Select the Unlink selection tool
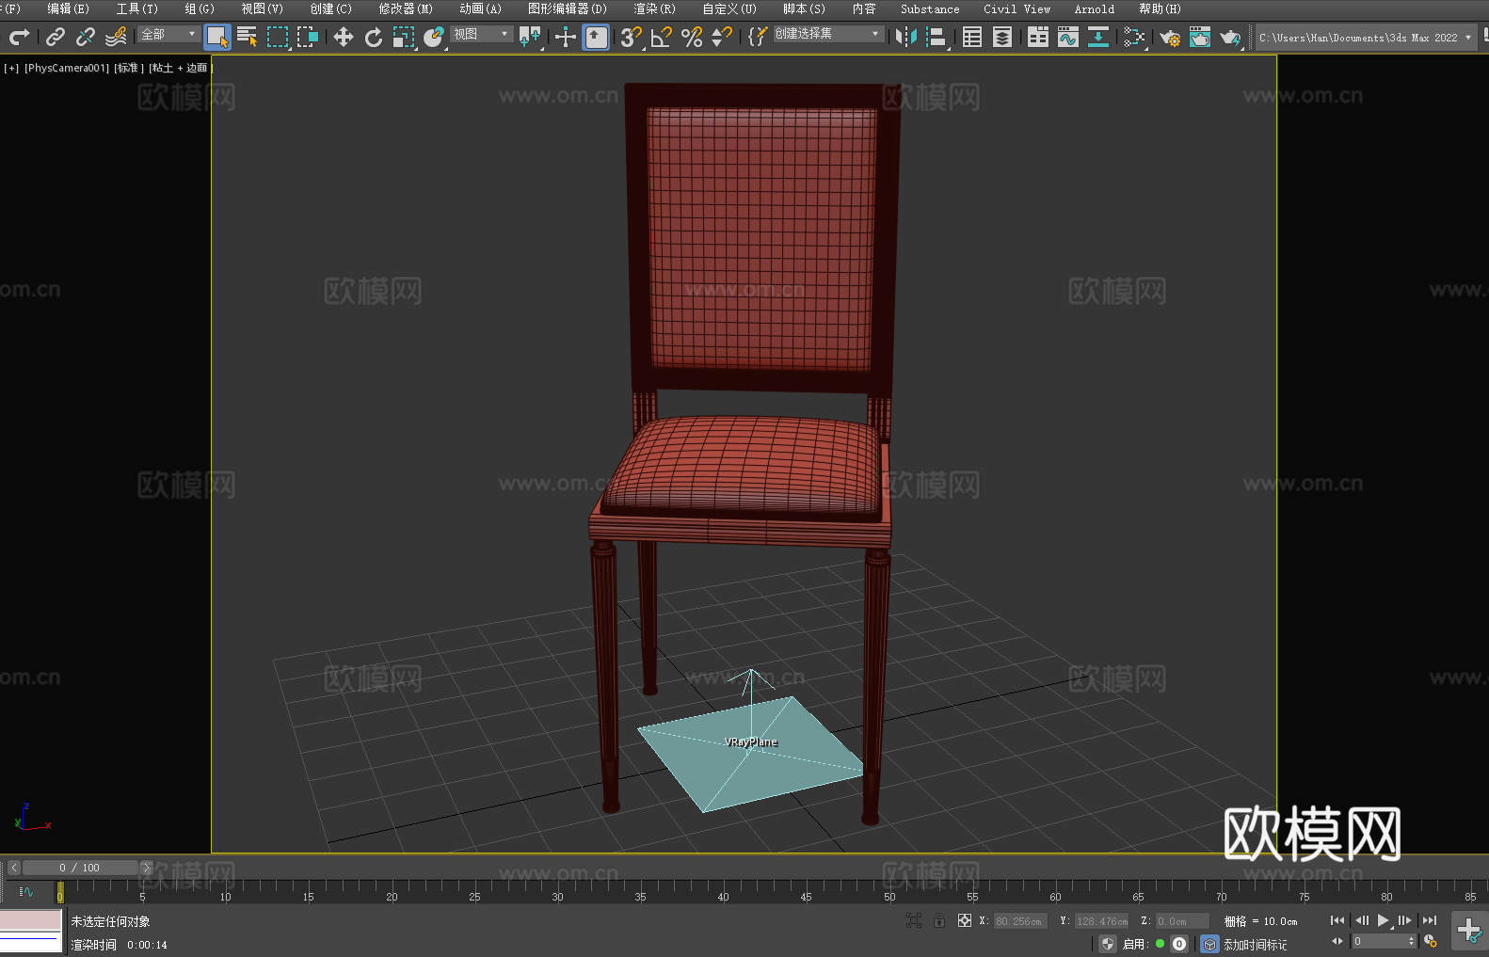The width and height of the screenshot is (1489, 957). [x=86, y=37]
